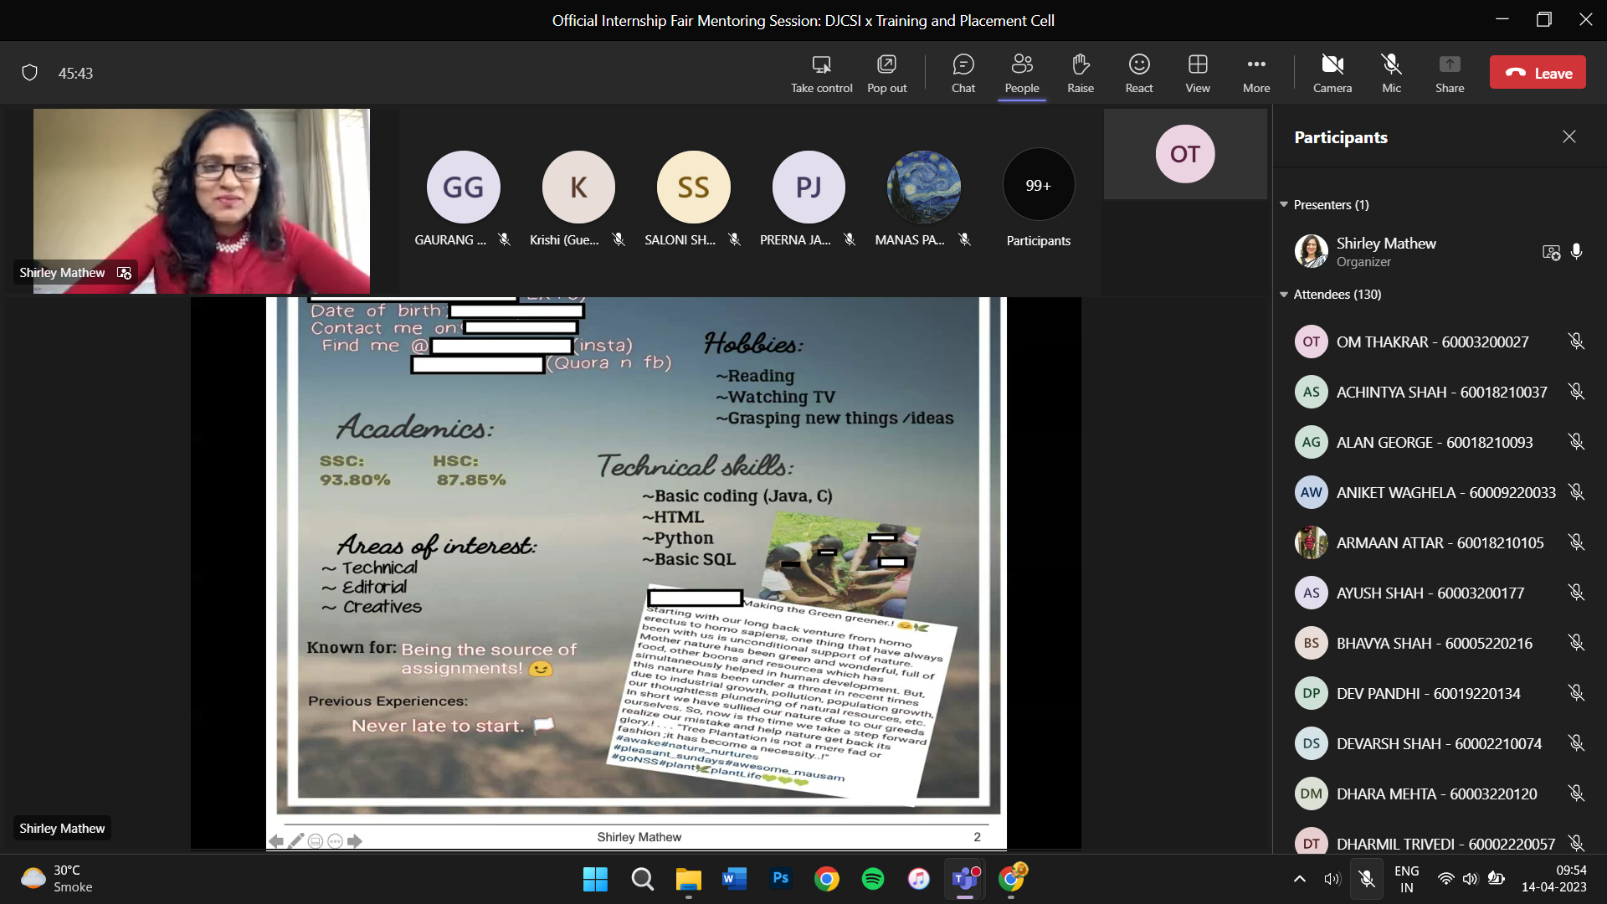Select Shirley Mathew organizer entry
1607x904 pixels.
1440,251
